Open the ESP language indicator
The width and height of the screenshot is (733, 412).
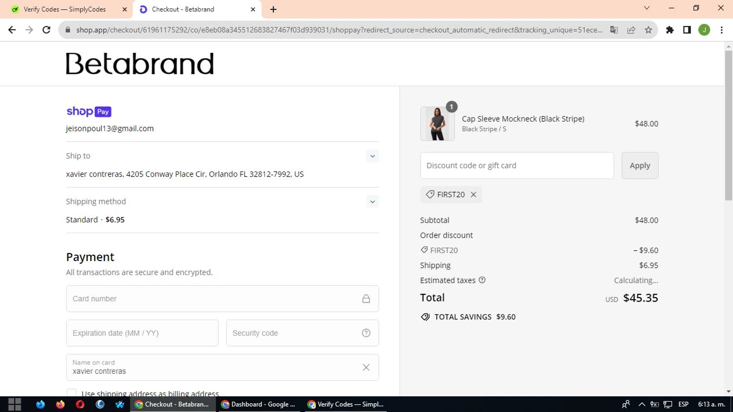pos(683,404)
